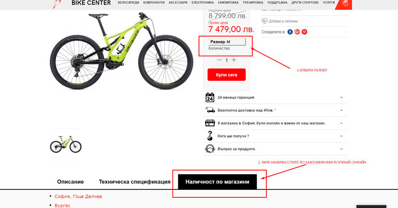Increase quantity with the plus button
398x208 pixels.
pyautogui.click(x=234, y=60)
